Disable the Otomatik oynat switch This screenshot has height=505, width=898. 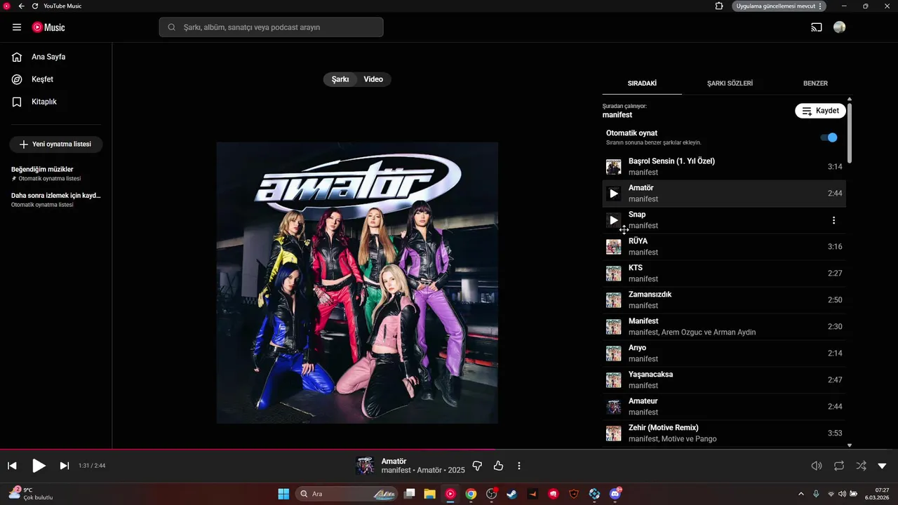(829, 137)
